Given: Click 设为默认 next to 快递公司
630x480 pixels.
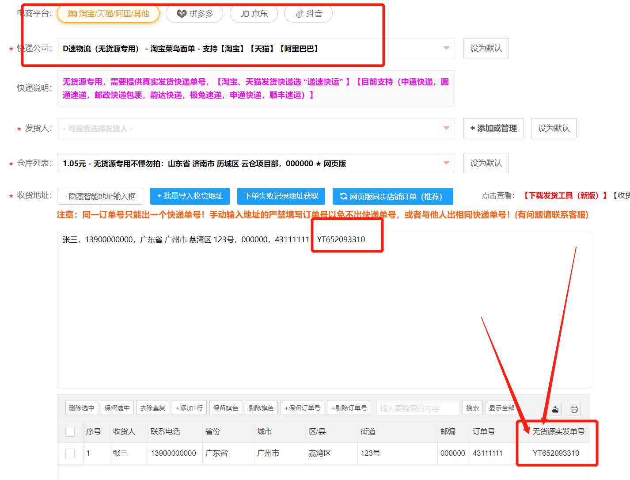Looking at the screenshot, I should [486, 48].
